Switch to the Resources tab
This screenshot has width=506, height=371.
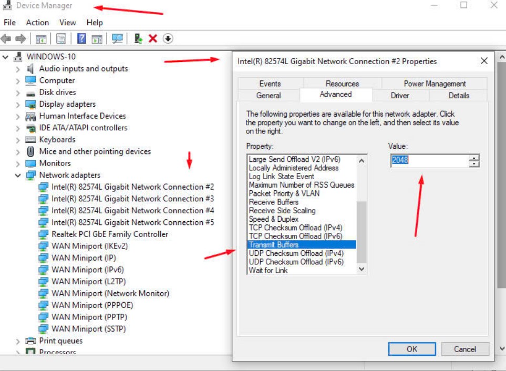click(343, 84)
